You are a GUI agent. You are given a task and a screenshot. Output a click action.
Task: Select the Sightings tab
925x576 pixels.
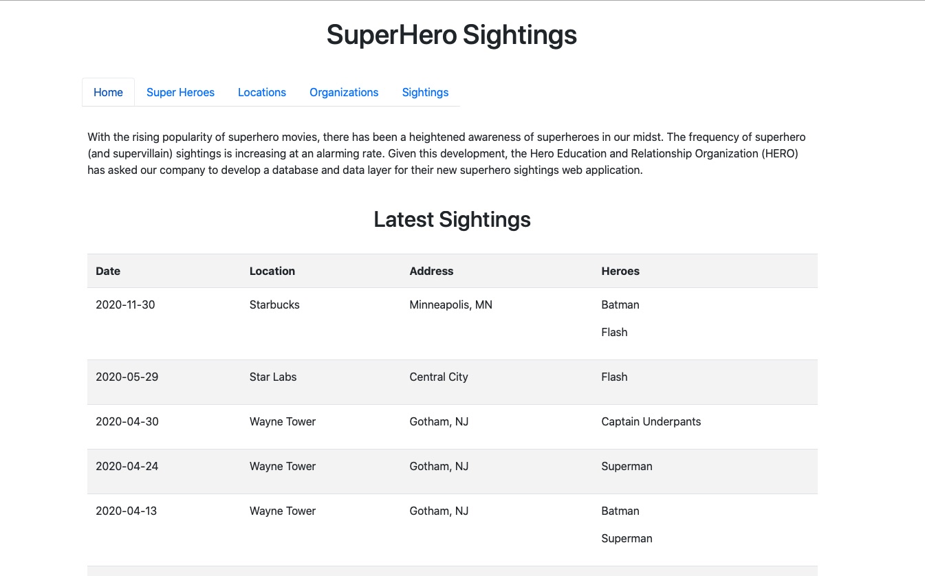pyautogui.click(x=425, y=92)
